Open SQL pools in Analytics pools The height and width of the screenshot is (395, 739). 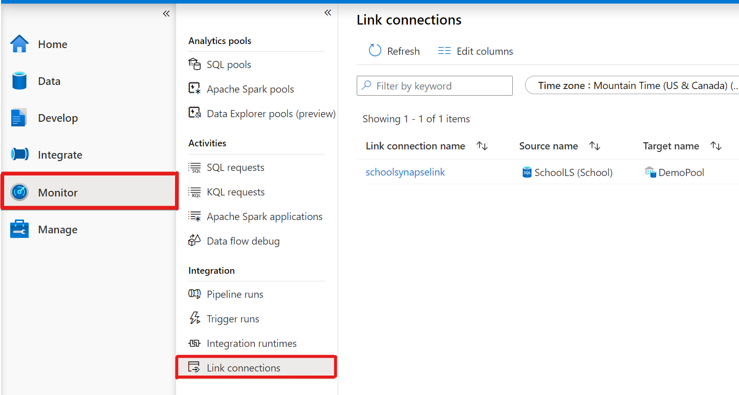coord(229,64)
